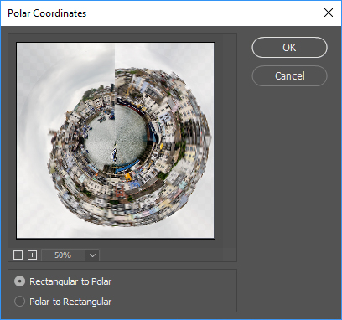Screen dimensions: 342x320
Task: Close the Polar Coordinates dialog with X
Action: (329, 13)
